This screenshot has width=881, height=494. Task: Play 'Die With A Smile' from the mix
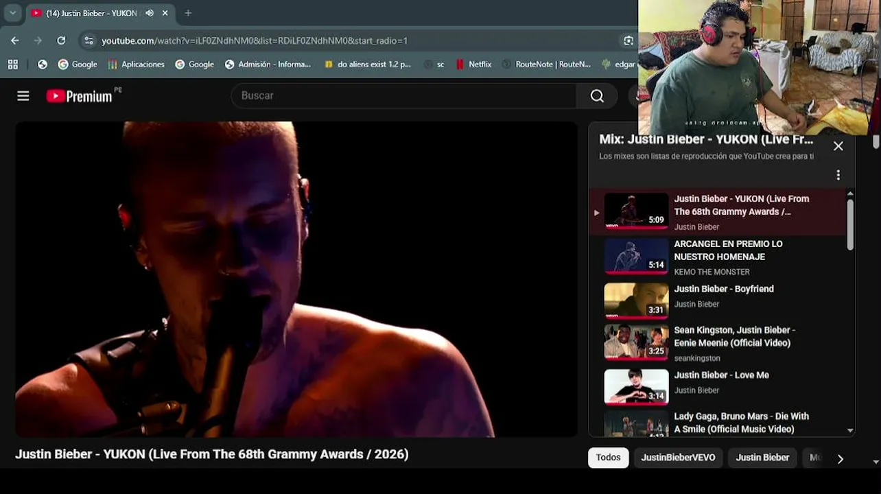click(x=741, y=423)
